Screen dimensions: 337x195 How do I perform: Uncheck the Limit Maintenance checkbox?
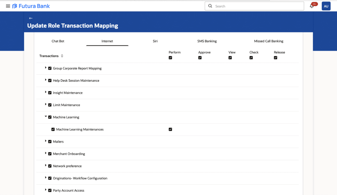[x=50, y=105]
